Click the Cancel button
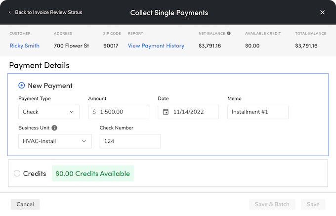 (25, 204)
